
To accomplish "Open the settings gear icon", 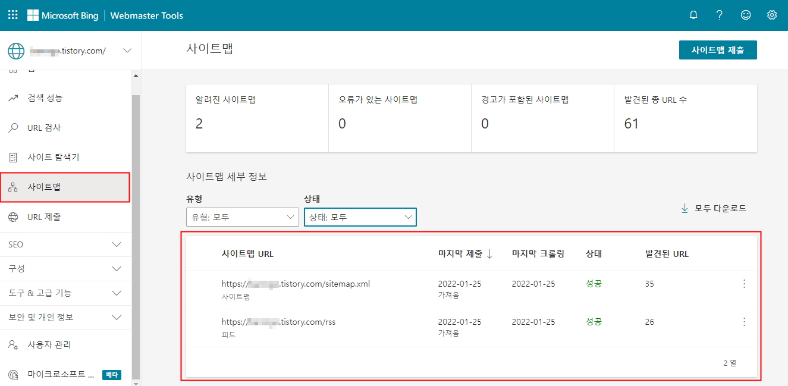I will point(771,15).
